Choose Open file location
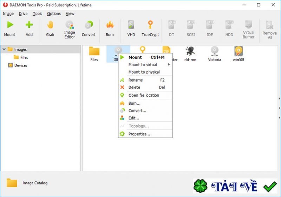The width and height of the screenshot is (281, 197). (x=145, y=96)
